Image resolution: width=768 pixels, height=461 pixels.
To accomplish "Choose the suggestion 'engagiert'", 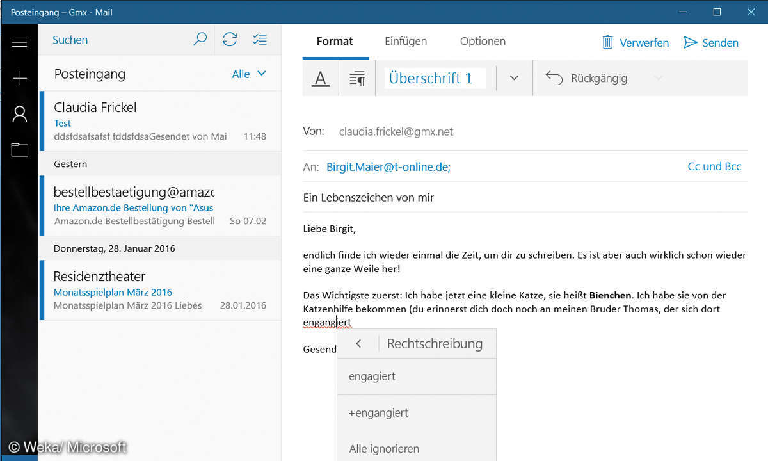I will 417,376.
